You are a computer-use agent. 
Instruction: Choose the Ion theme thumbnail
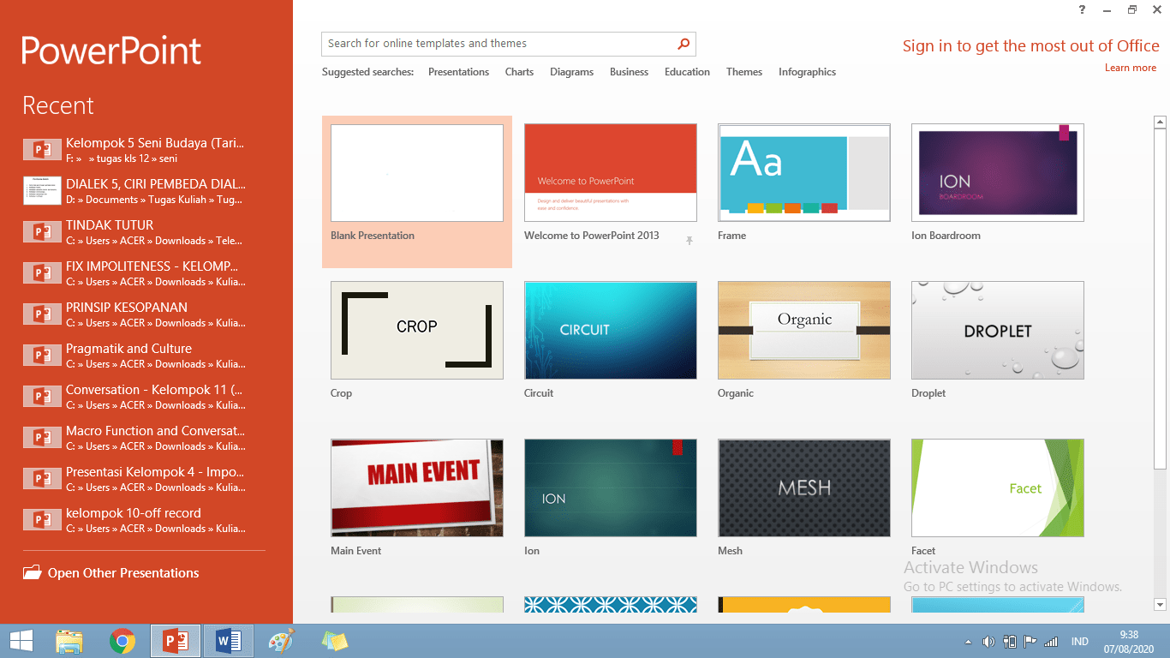611,488
